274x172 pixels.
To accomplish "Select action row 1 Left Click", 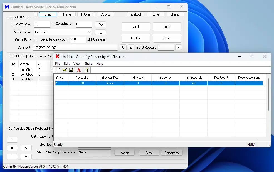I will (x=32, y=70).
